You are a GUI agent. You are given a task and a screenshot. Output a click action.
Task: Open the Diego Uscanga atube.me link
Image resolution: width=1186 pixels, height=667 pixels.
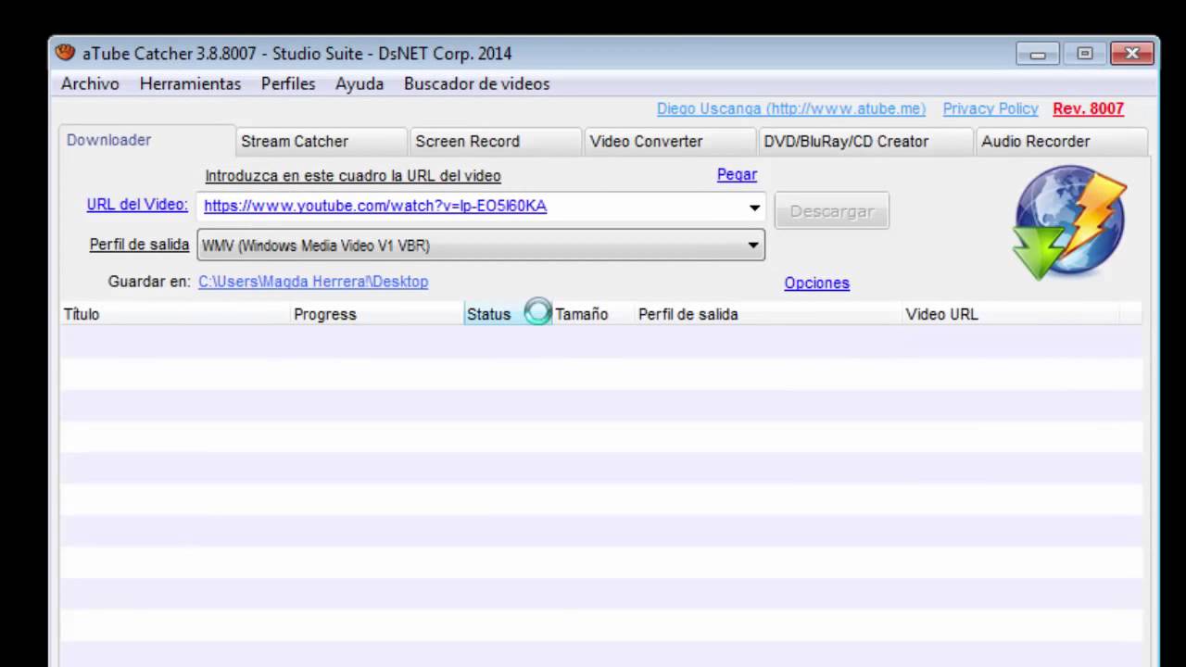(x=790, y=108)
